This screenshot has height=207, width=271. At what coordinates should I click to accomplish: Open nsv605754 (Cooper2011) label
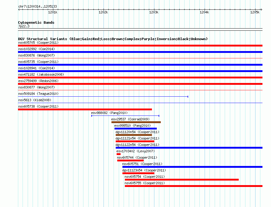[x=145, y=177]
